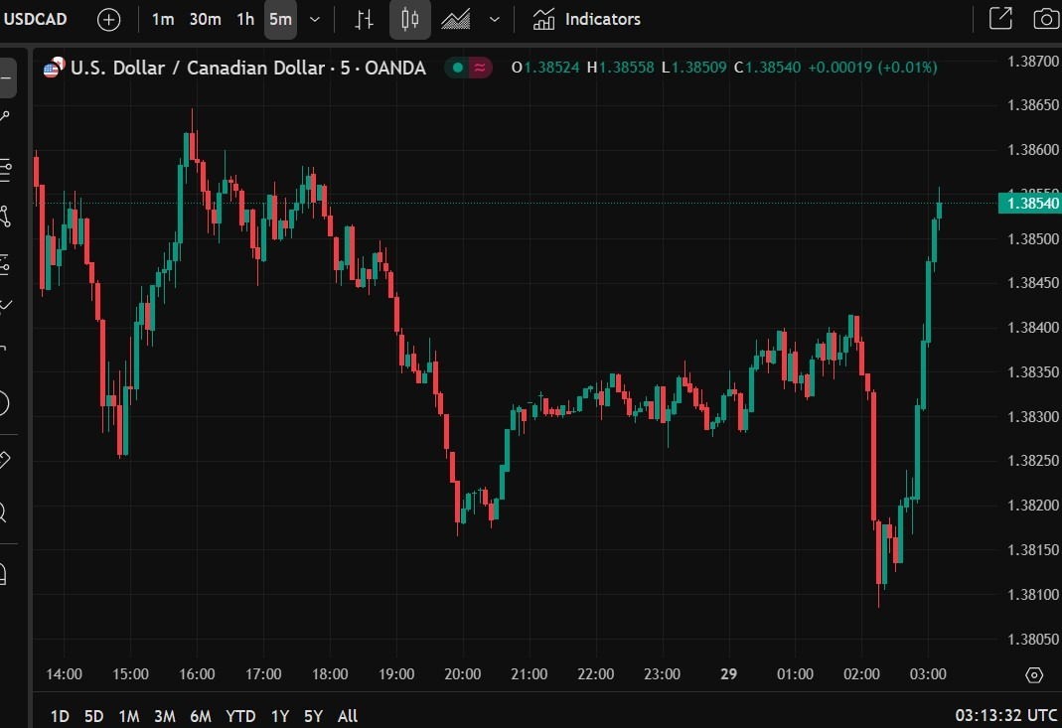Set the date range to All
1062x728 pixels.
coord(348,716)
